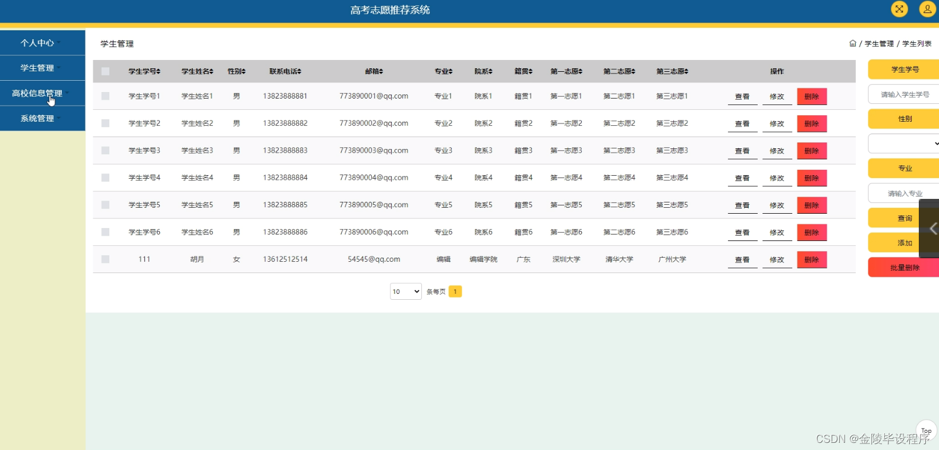This screenshot has height=450, width=939.
Task: Sort by 学生学号 column arrows
Action: coord(159,71)
